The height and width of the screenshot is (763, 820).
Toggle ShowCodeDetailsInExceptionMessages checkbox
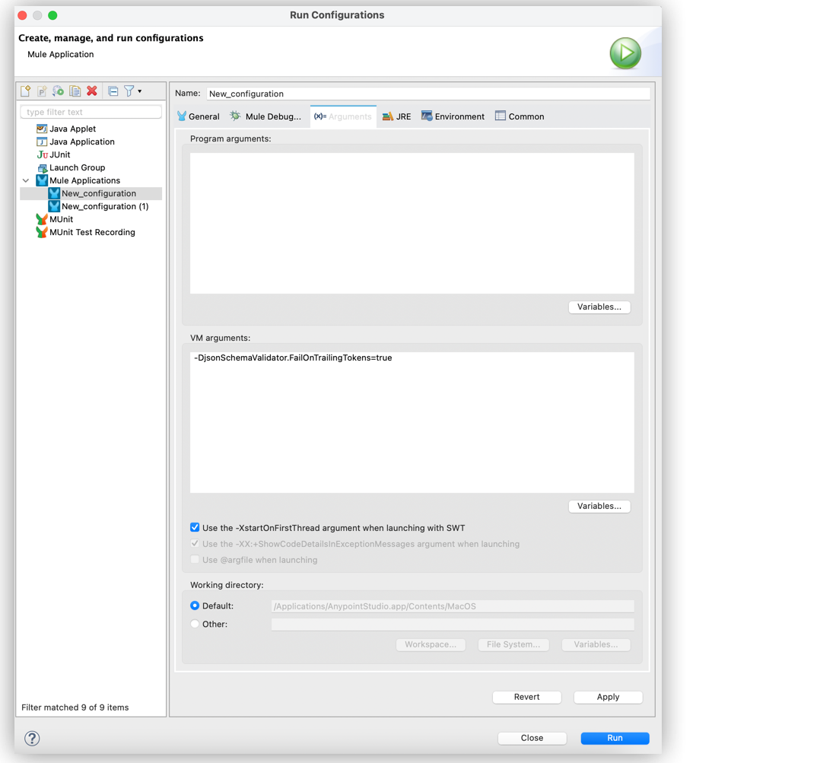pos(195,544)
